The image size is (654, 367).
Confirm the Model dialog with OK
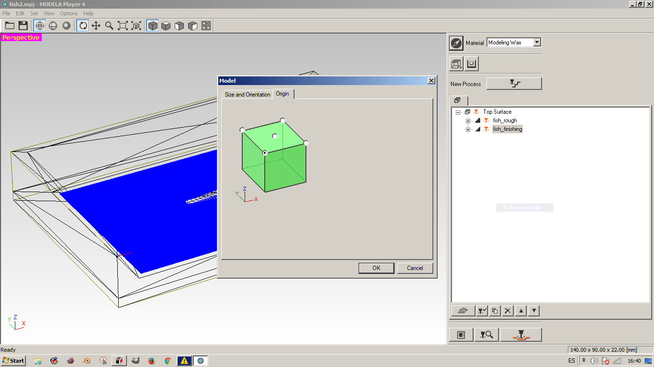pyautogui.click(x=376, y=268)
